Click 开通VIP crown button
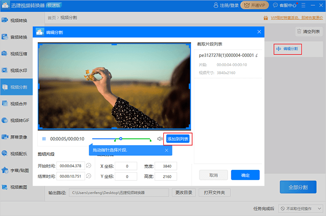 254,5
